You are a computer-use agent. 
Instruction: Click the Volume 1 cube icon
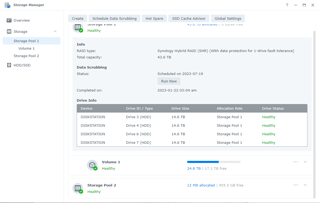pyautogui.click(x=92, y=165)
